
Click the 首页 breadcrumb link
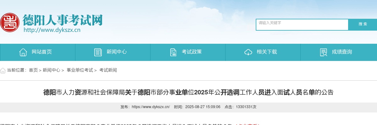click(x=33, y=70)
